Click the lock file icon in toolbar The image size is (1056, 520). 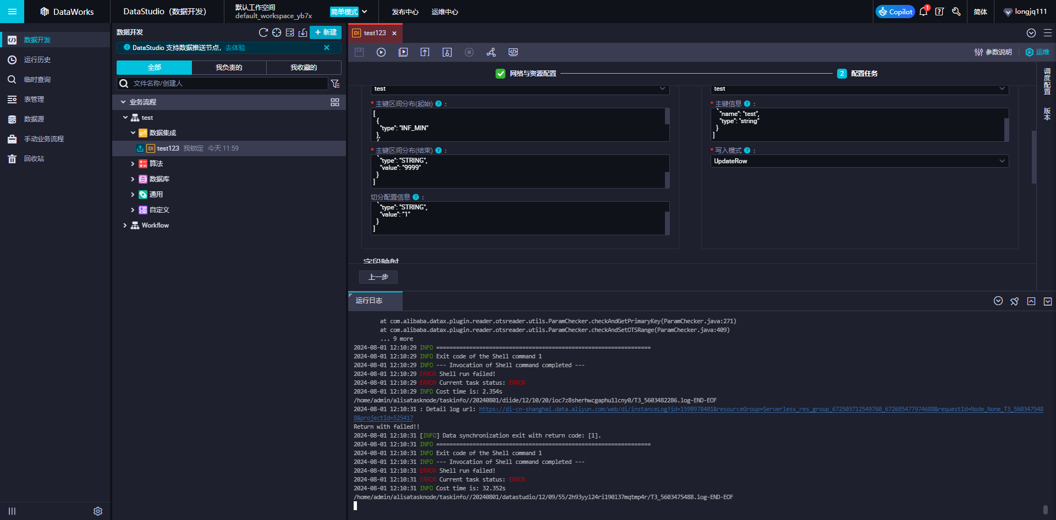pos(447,52)
